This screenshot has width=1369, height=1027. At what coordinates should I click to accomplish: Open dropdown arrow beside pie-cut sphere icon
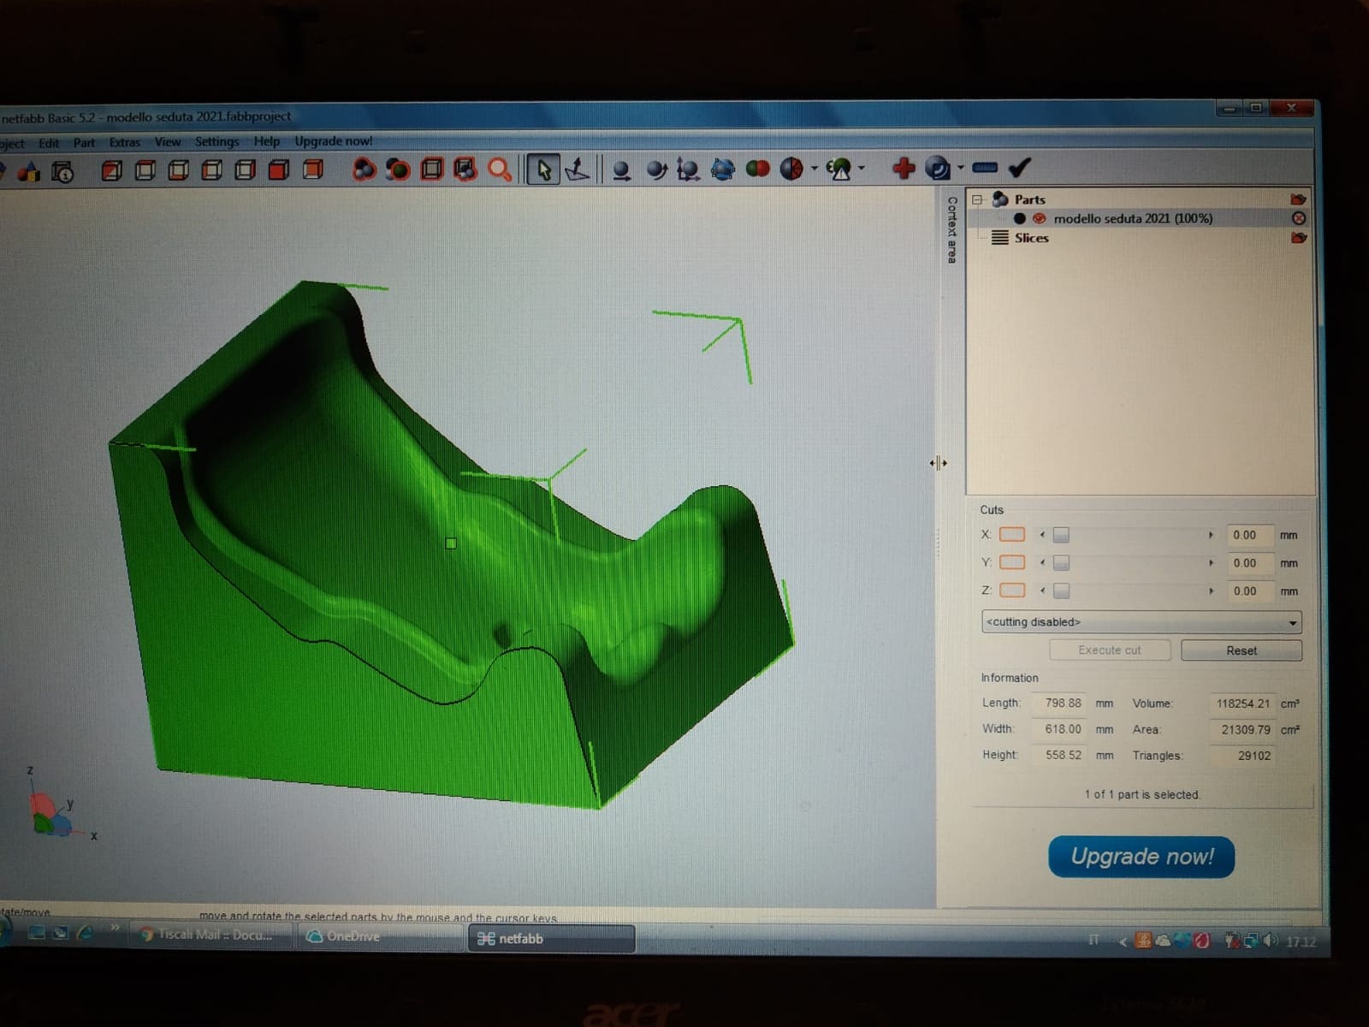(814, 169)
